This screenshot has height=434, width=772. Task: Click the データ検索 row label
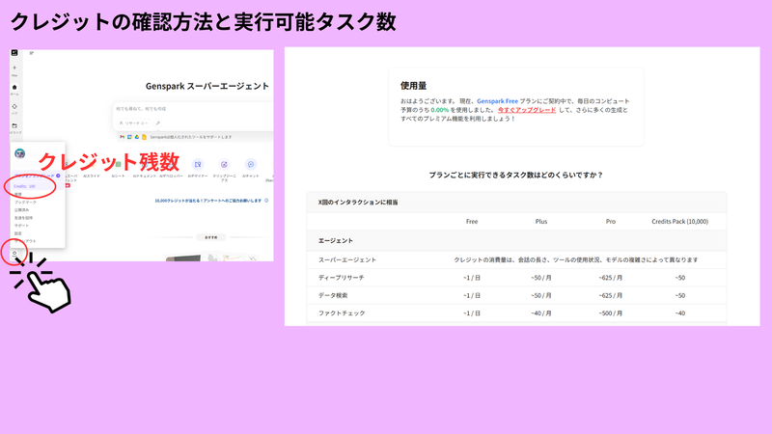click(333, 295)
